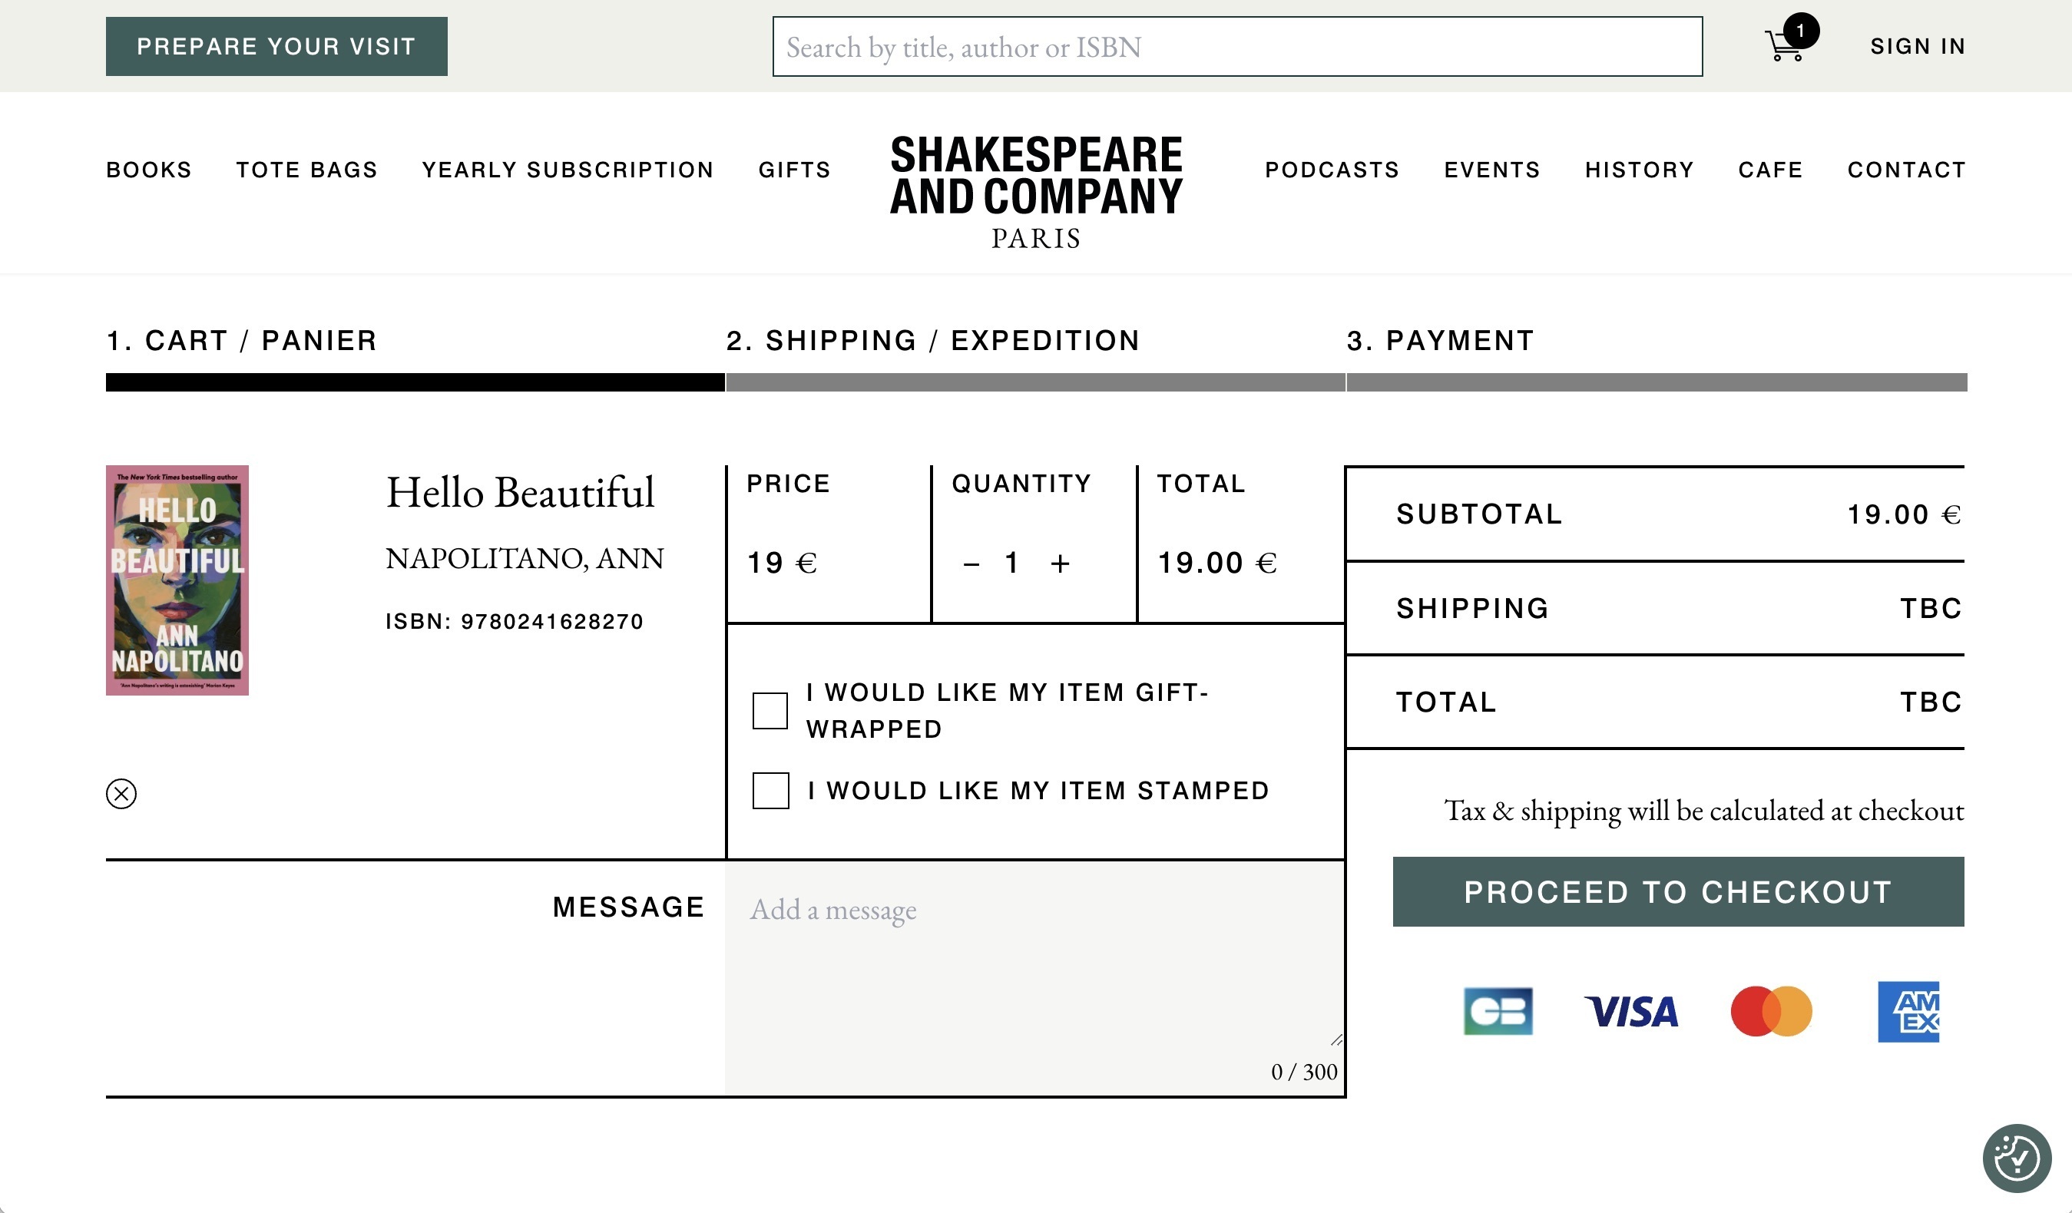
Task: Click the American Express logo
Action: click(1908, 1012)
